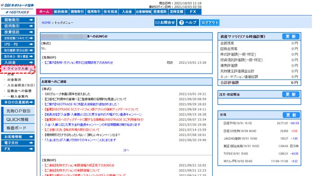
Task: Click the NEOTRADE logo
Action: coord(17,12)
